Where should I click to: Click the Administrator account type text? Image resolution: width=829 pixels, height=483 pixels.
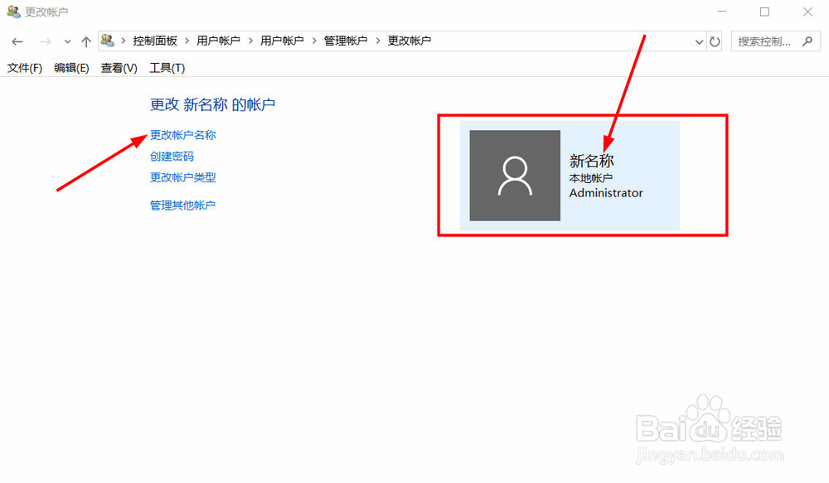[607, 193]
